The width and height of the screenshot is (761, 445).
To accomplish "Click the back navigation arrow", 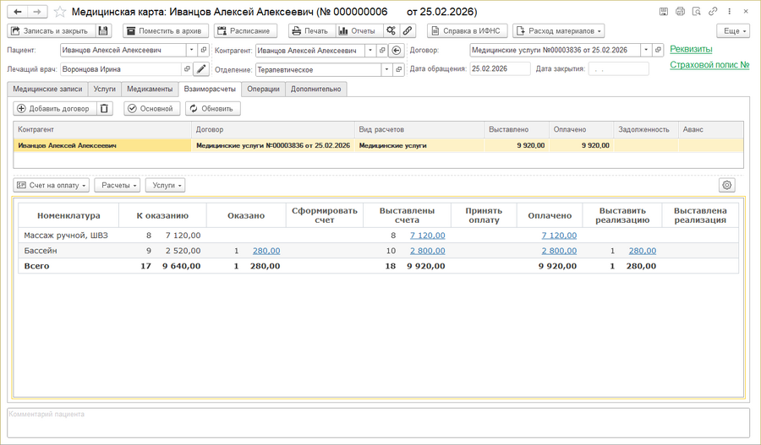I will (18, 13).
